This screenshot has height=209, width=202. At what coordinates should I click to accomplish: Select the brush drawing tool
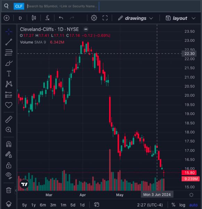click(9, 63)
